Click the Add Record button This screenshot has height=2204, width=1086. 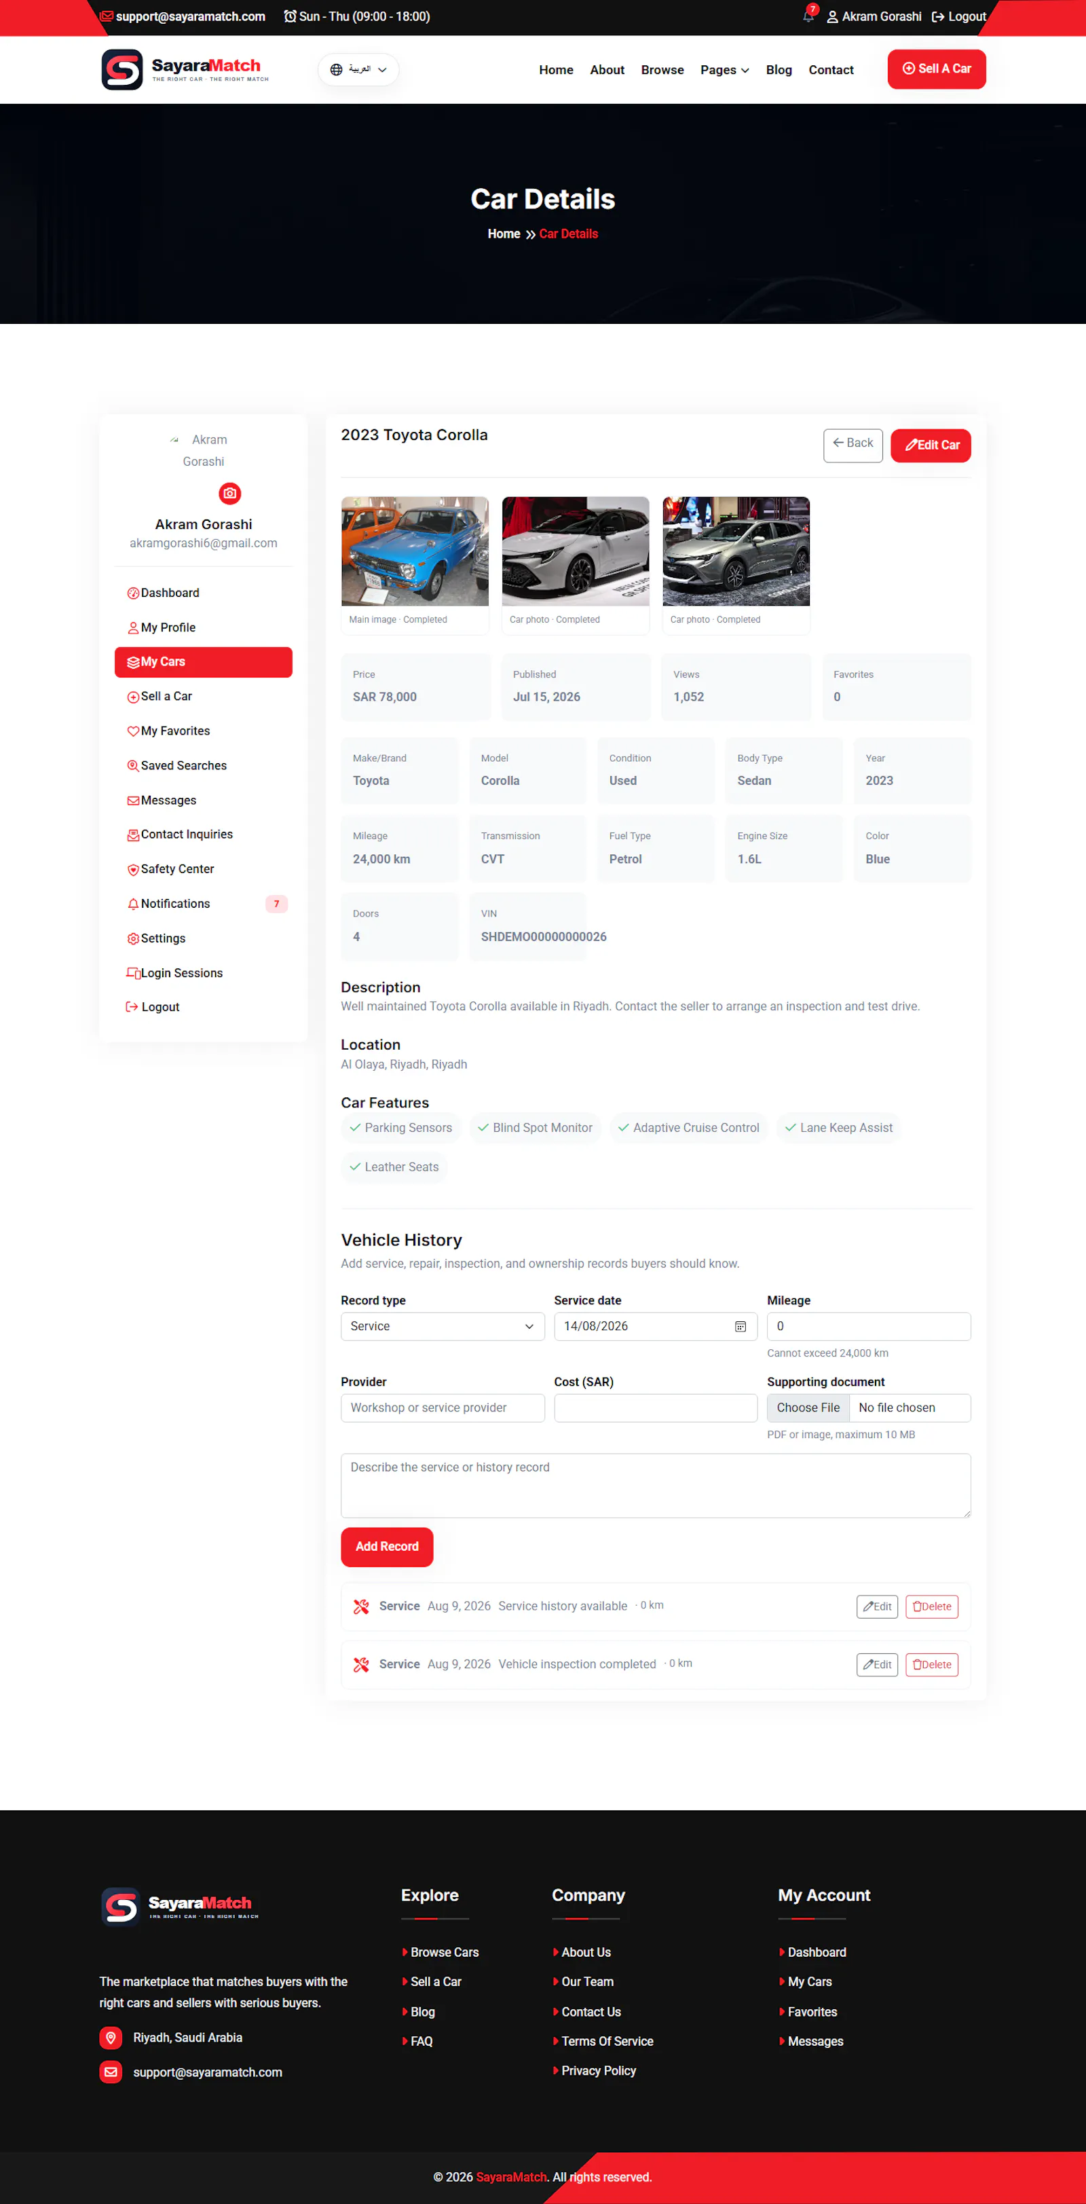[x=388, y=1547]
